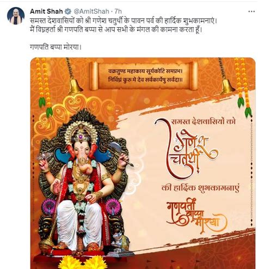Click the Amit Shah display name

coord(46,11)
